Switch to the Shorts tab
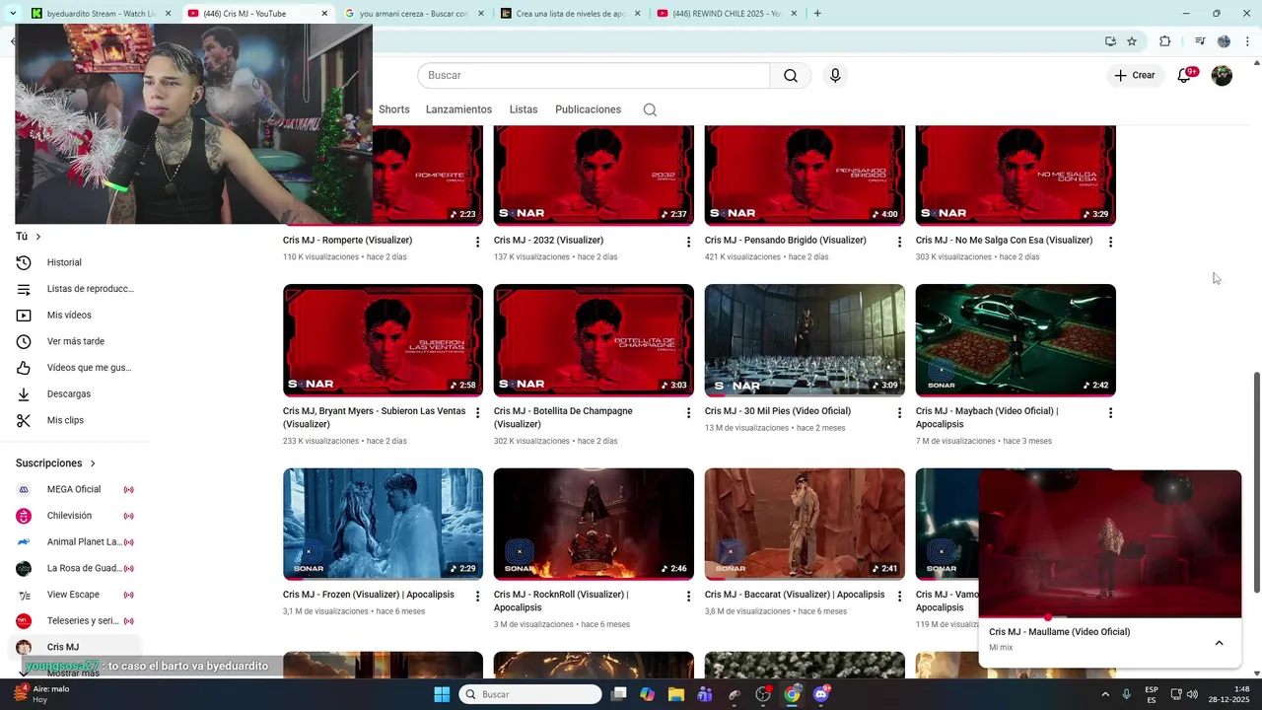Image resolution: width=1262 pixels, height=710 pixels. tap(393, 109)
